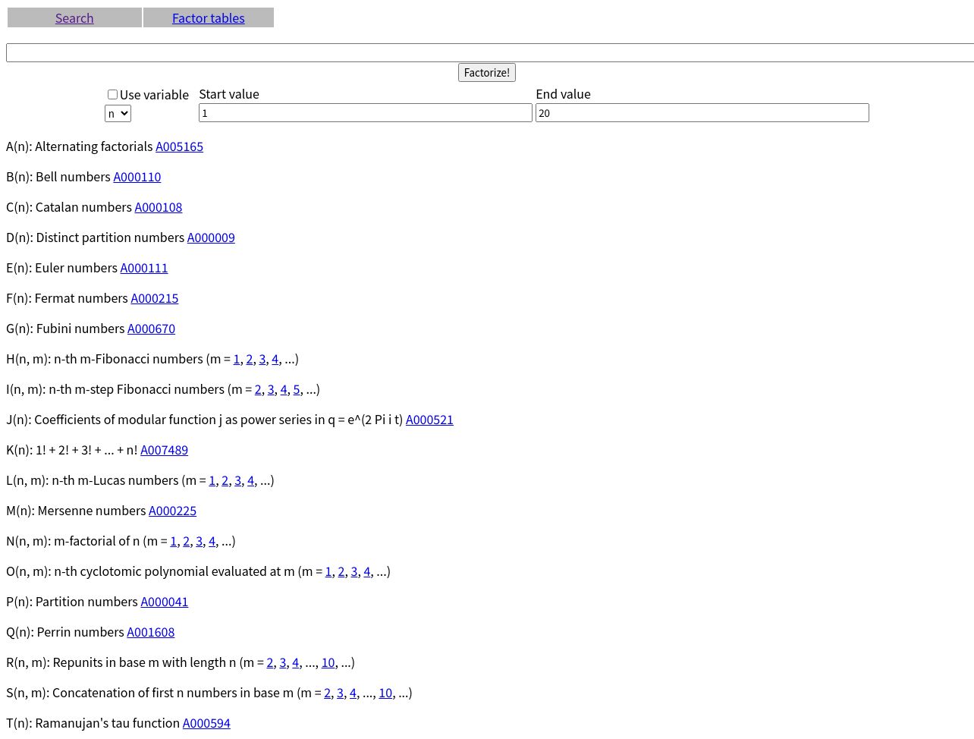Open m = 1 link for m-Fibonacci numbers
This screenshot has height=739, width=974.
click(x=237, y=359)
